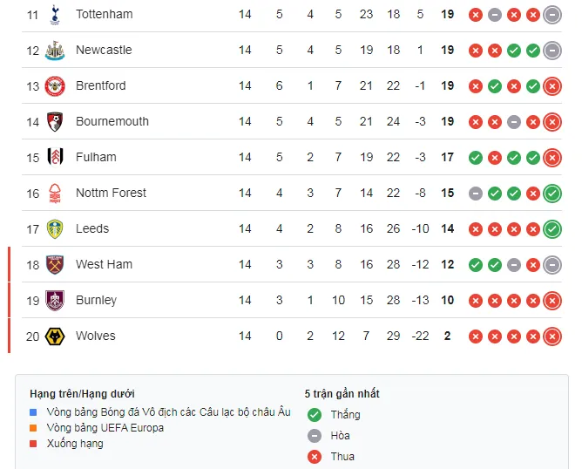Click Fulham's first green win icon
This screenshot has width=582, height=469.
(x=475, y=157)
